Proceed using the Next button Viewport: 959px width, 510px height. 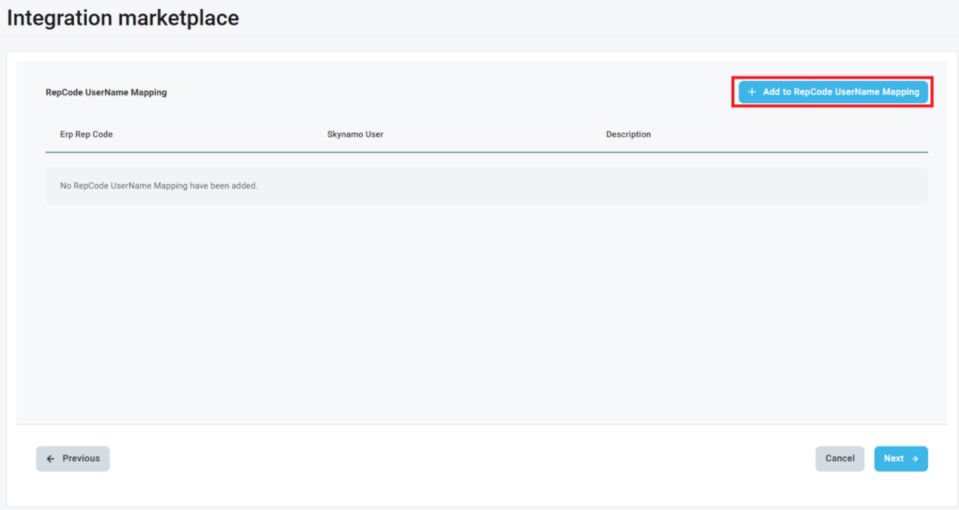[x=900, y=459]
